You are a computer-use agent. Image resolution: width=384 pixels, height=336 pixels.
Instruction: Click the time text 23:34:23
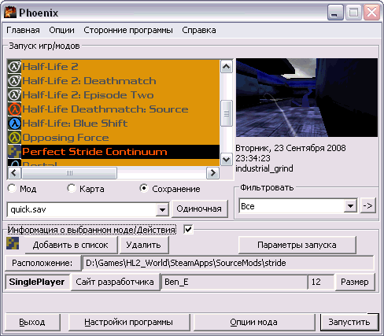tap(253, 158)
